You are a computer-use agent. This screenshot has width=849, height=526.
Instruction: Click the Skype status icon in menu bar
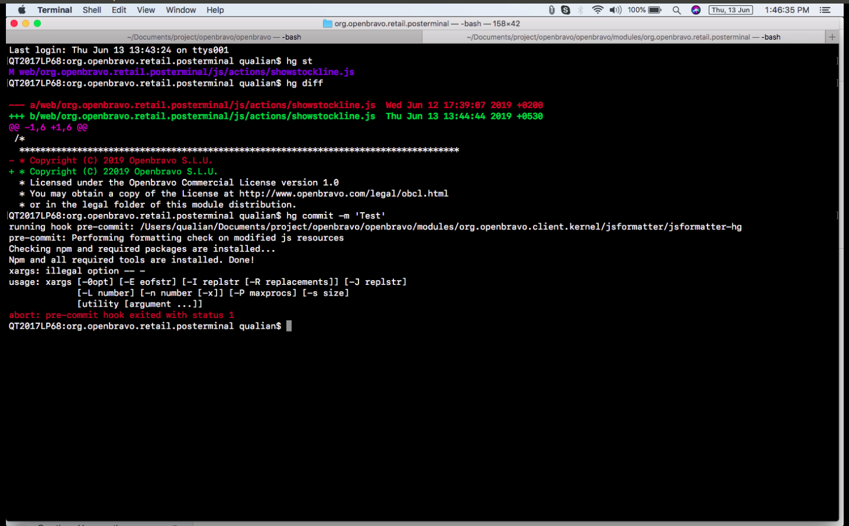pyautogui.click(x=566, y=10)
